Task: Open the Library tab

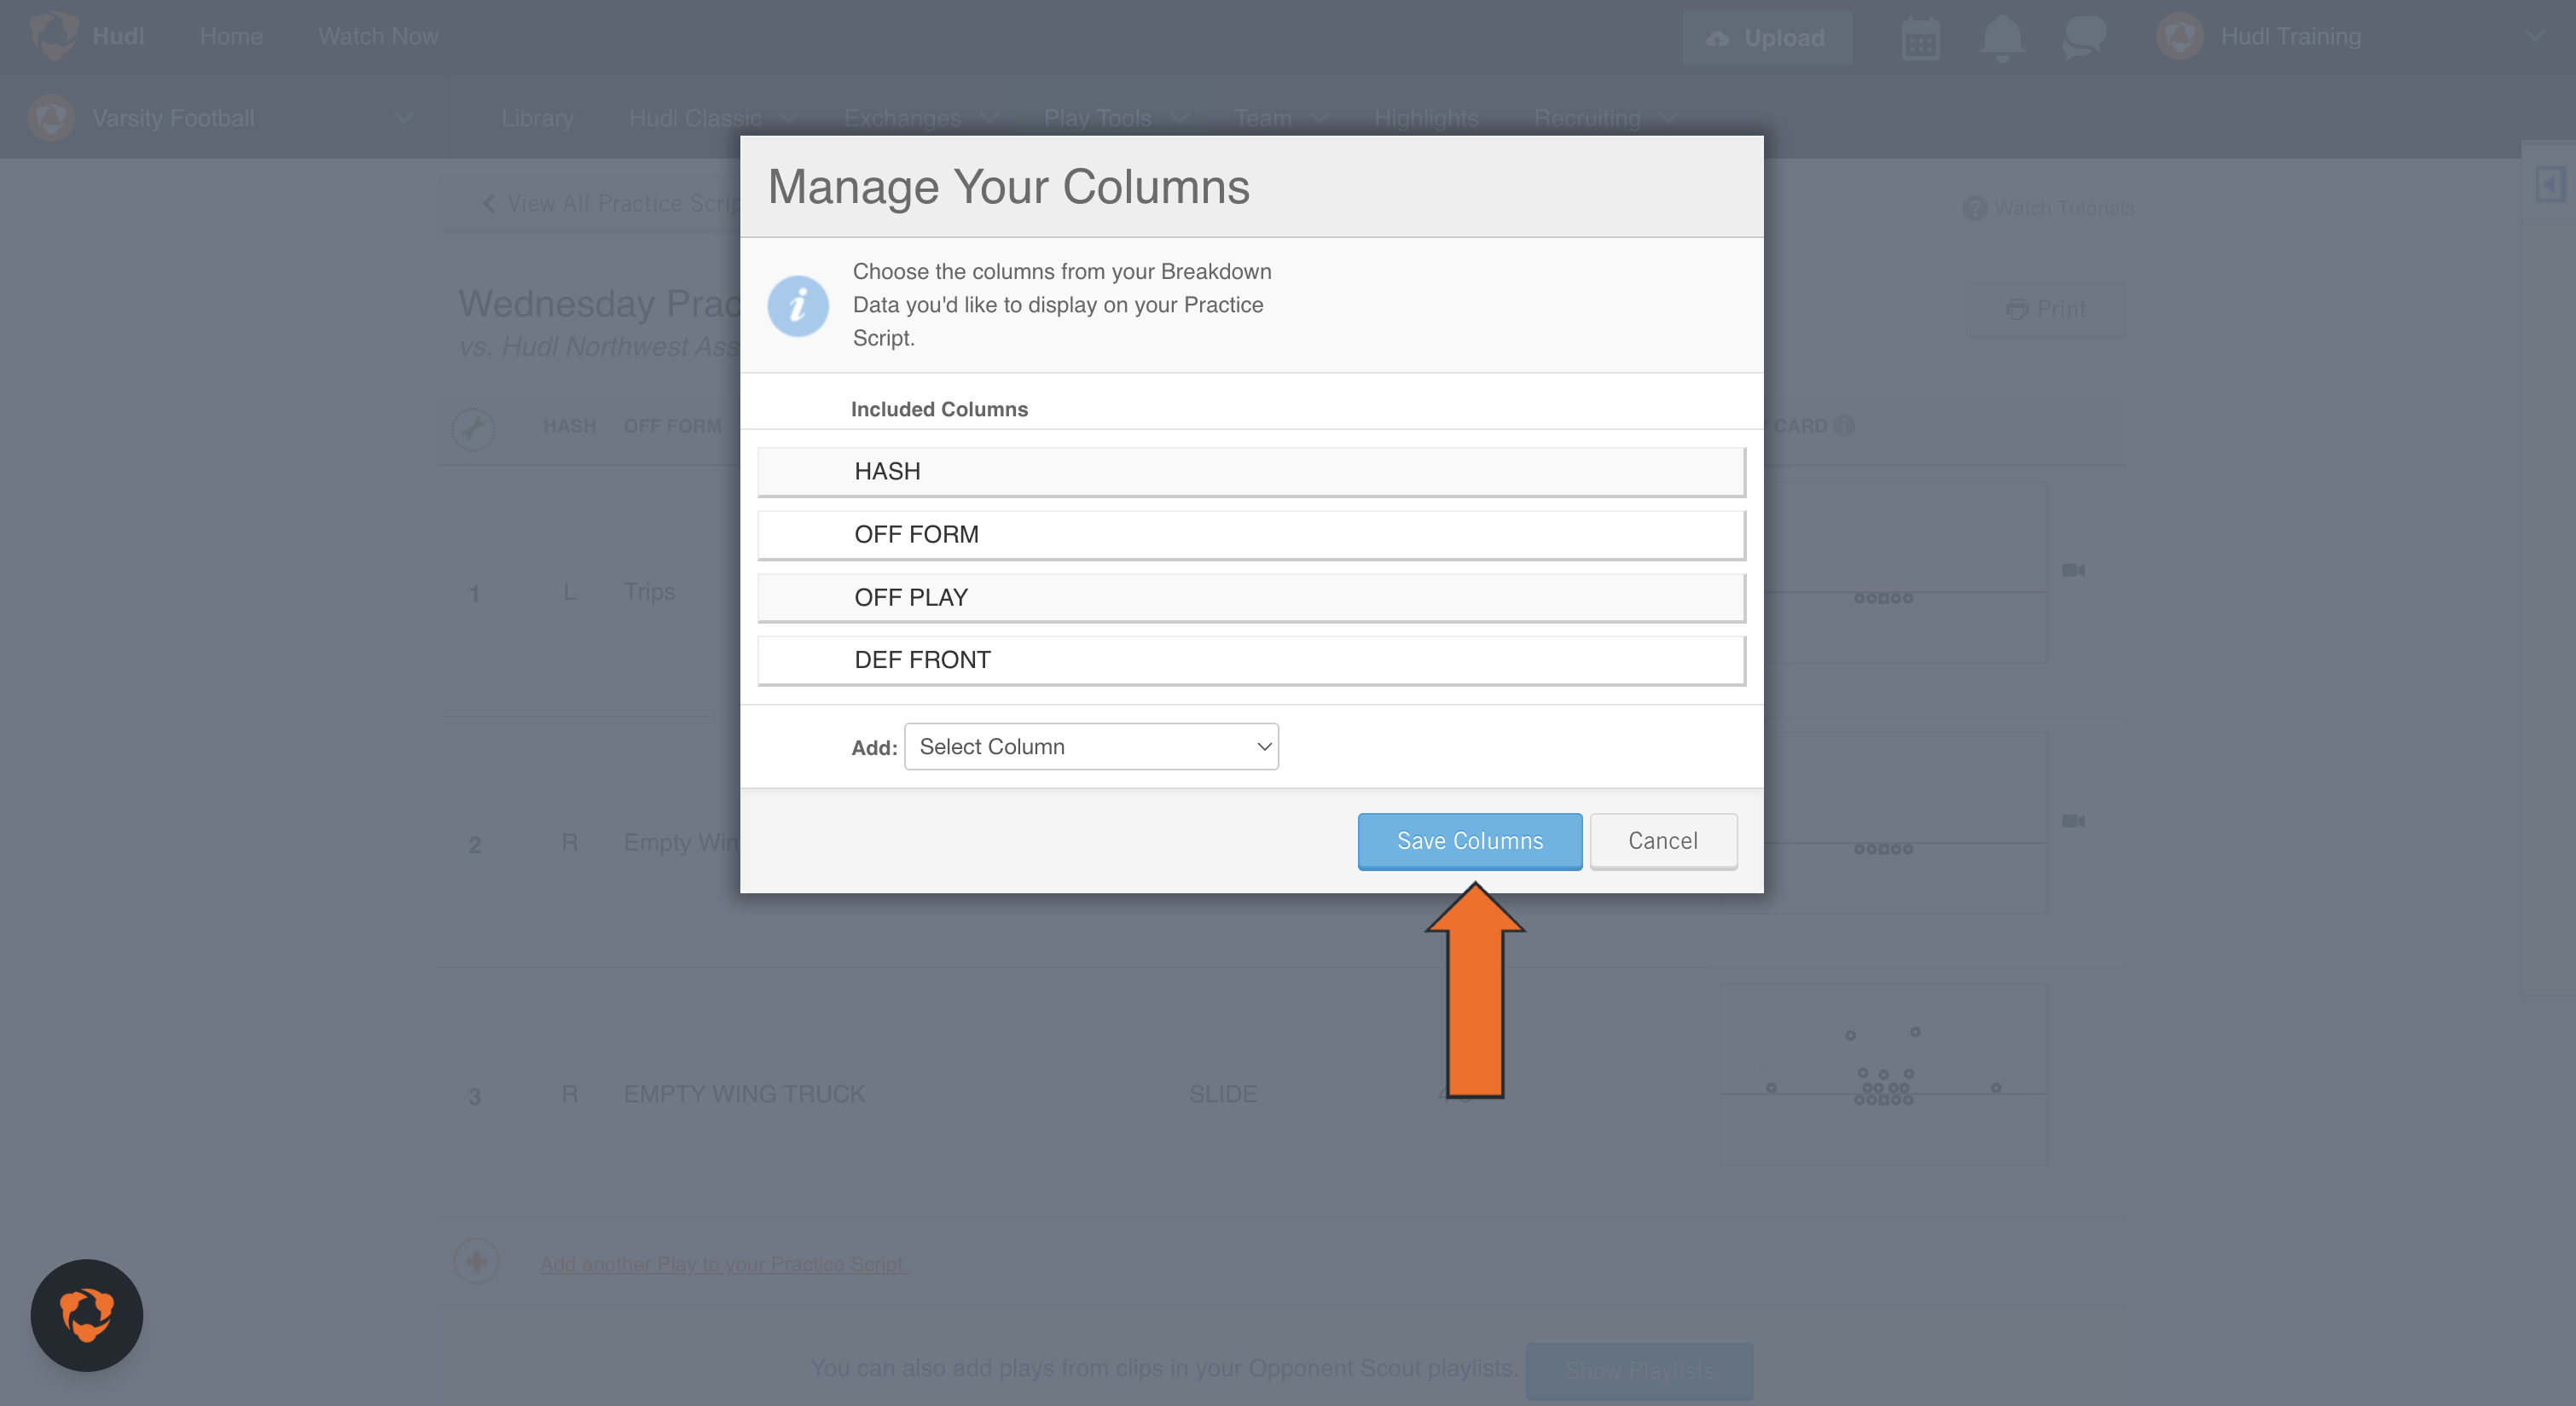Action: coord(537,118)
